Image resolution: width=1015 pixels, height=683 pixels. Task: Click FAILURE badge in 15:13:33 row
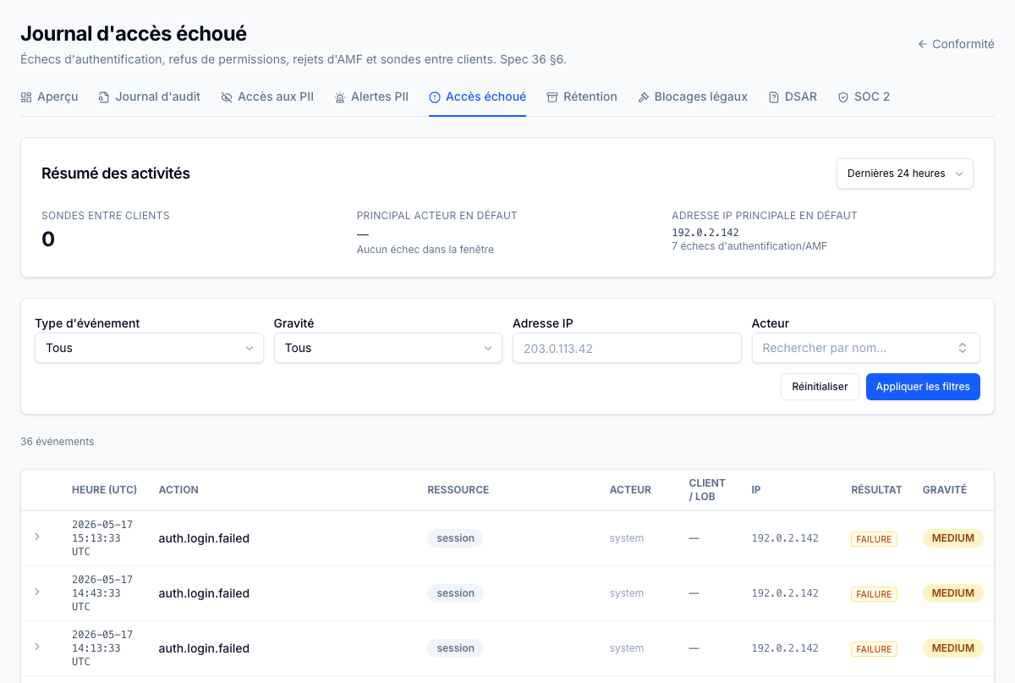point(874,539)
